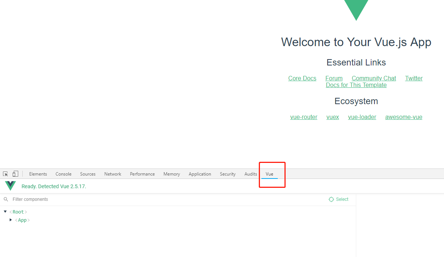
Task: Open the Sources tab
Action: [x=88, y=174]
